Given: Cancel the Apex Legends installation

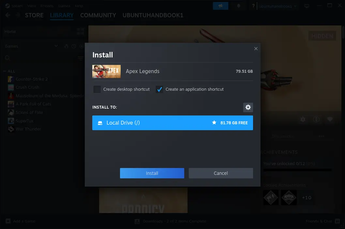Looking at the screenshot, I should point(221,173).
